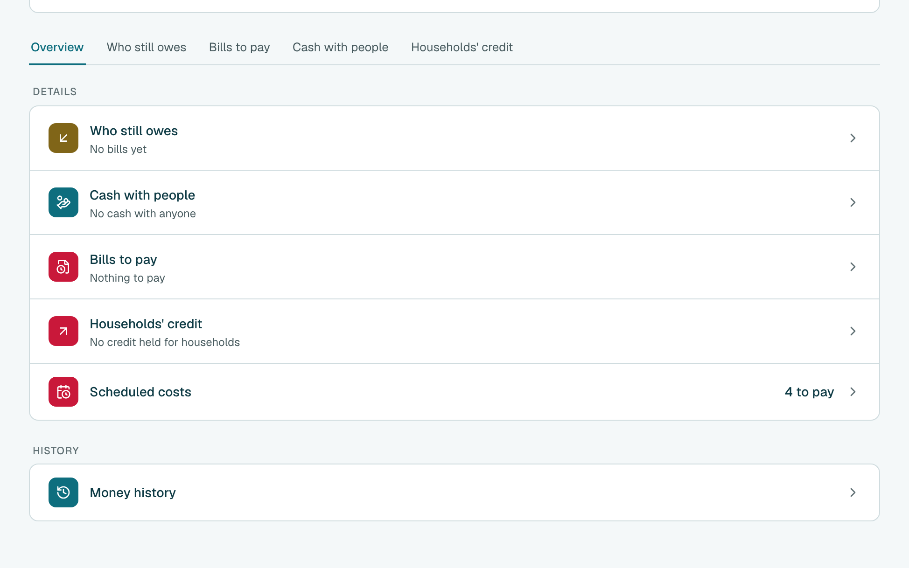Open Cash with people list title
The width and height of the screenshot is (909, 568).
click(142, 195)
